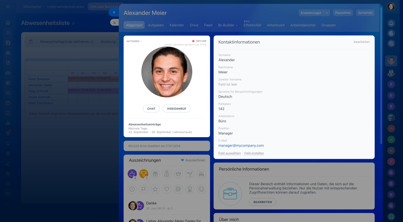Click the briefcase icon in Persönliche Informationen
This screenshot has height=222, width=403.
click(x=230, y=194)
